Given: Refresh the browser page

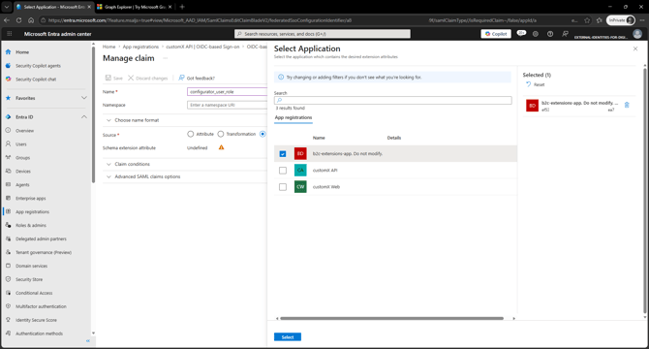Looking at the screenshot, I should point(18,20).
